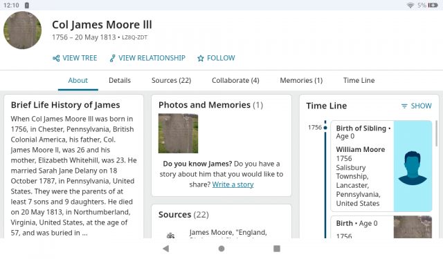This screenshot has height=259, width=443.
Task: Tap the Android recent apps square
Action: point(277,248)
